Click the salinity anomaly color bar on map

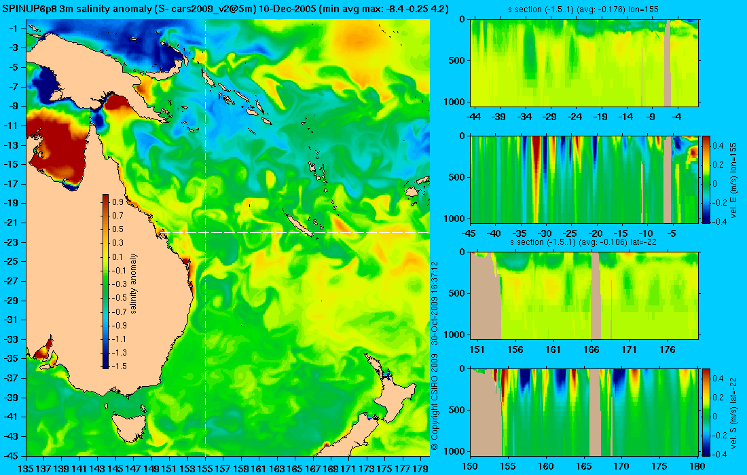(x=105, y=282)
